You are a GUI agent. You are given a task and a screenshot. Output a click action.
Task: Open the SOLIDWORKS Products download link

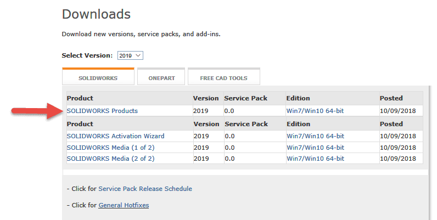coord(102,111)
